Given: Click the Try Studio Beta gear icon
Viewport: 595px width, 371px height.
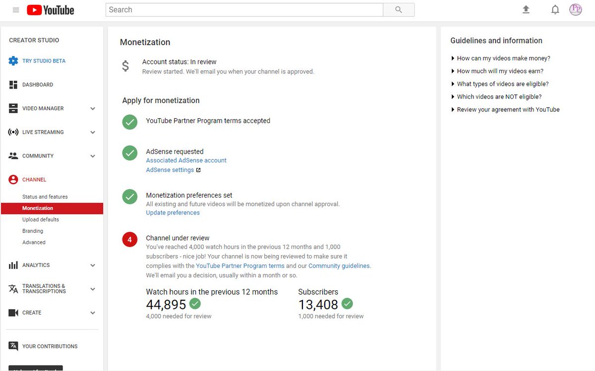Looking at the screenshot, I should point(13,61).
